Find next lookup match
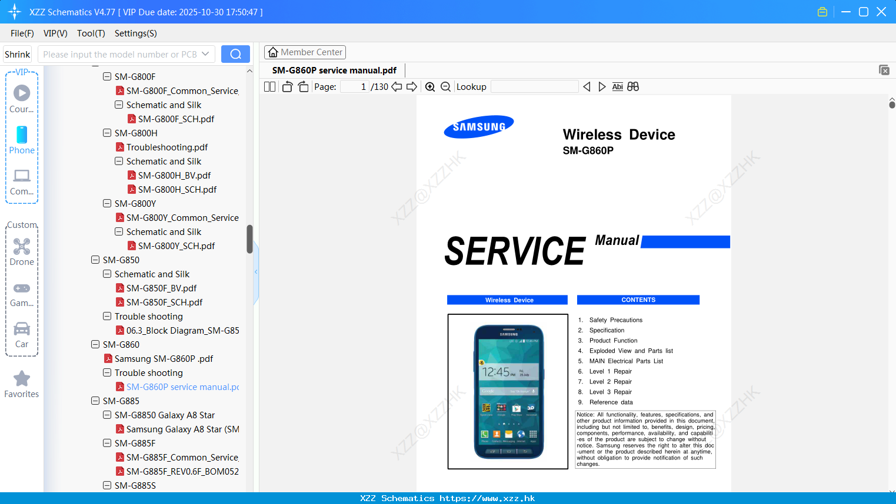This screenshot has height=504, width=896. (602, 86)
